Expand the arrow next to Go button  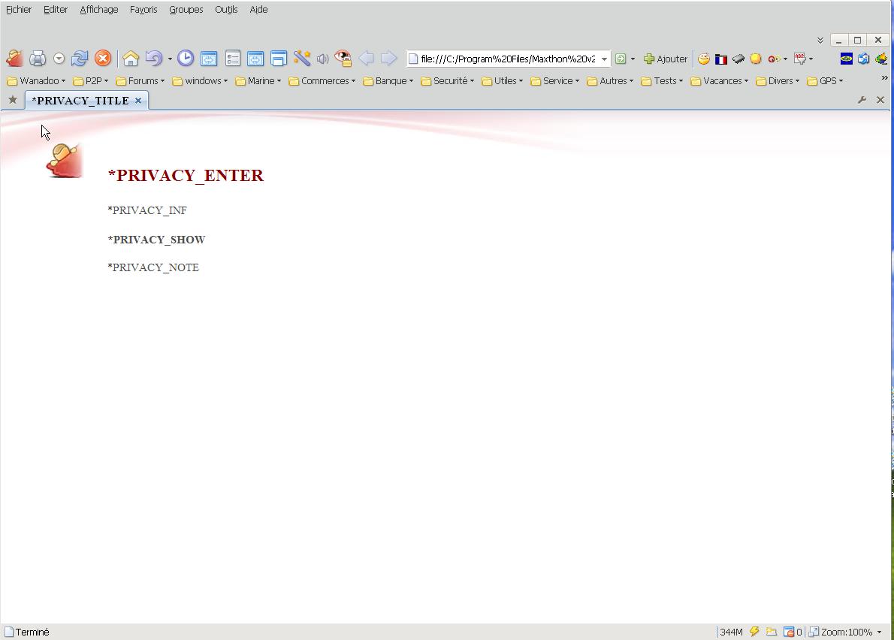(x=633, y=59)
